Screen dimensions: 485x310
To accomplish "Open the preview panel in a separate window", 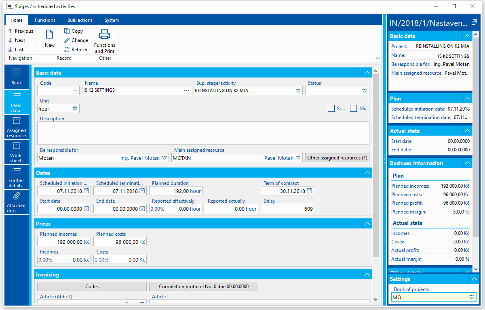I will pos(474,22).
